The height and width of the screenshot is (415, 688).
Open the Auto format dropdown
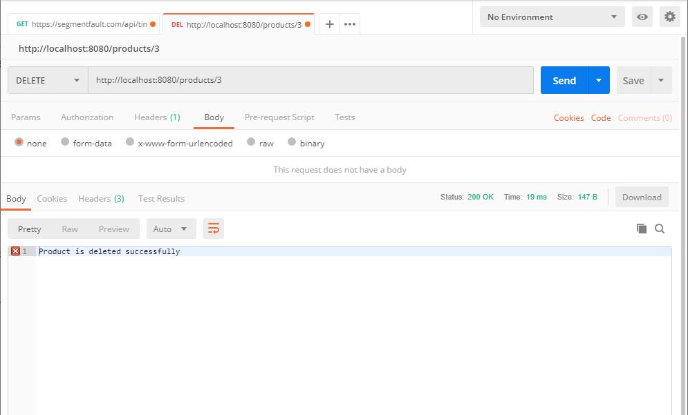171,228
